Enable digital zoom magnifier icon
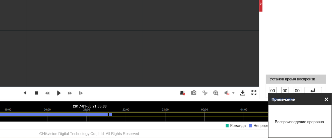 216,93
